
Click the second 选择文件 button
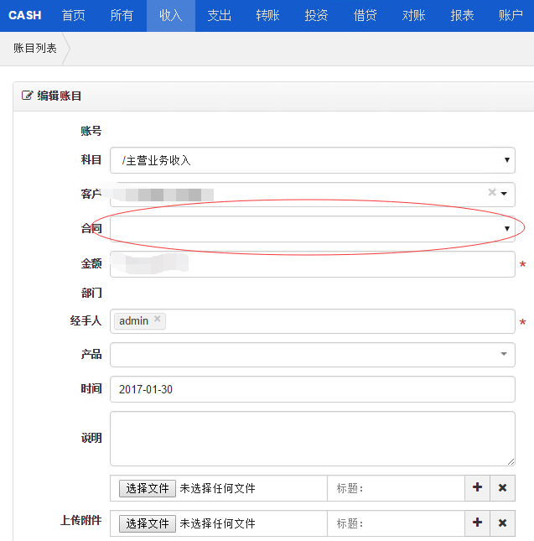pyautogui.click(x=148, y=523)
